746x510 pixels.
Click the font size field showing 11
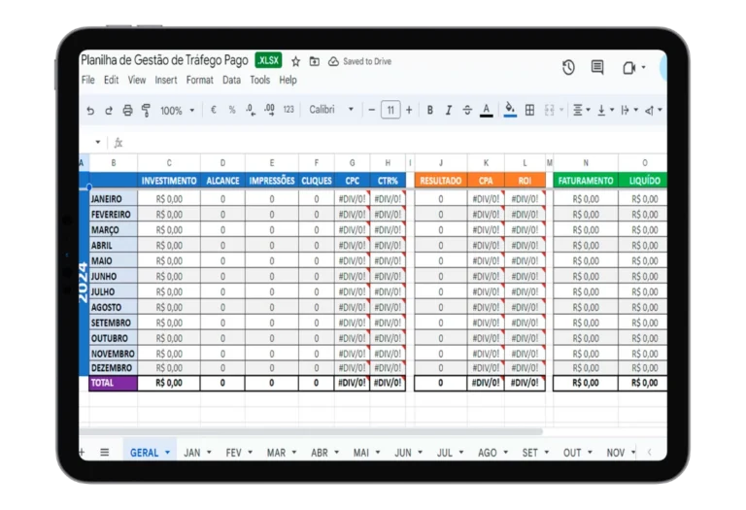[x=390, y=110]
